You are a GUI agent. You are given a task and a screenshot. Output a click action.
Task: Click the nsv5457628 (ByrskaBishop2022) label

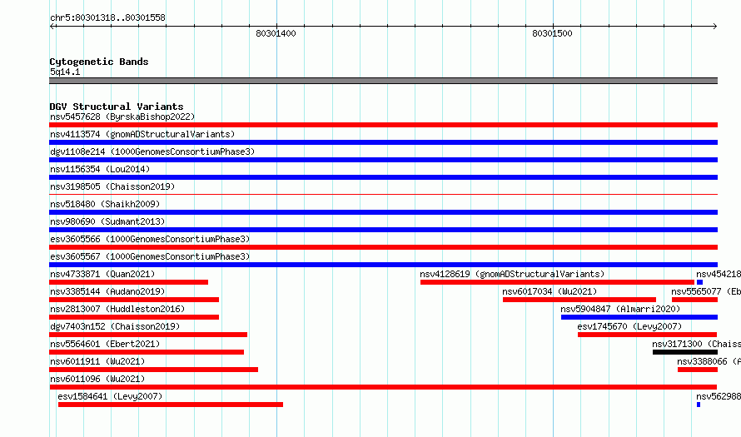point(122,117)
